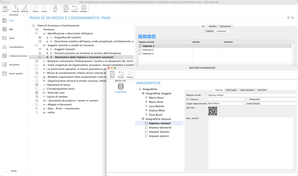Select Computo sicurezza in the sidebar
Screen dimensions: 298x176
(x=4, y=56)
